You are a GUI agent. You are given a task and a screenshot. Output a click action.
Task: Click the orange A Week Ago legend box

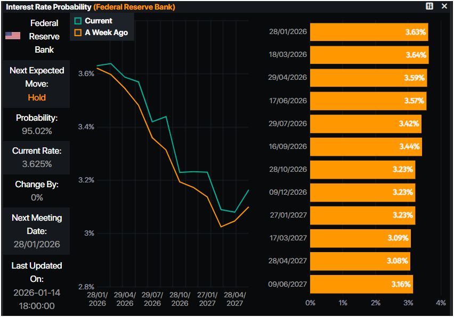point(78,32)
